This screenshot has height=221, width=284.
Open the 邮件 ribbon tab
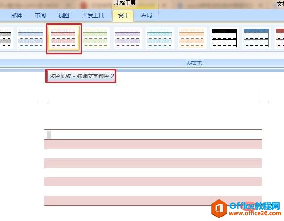(x=17, y=16)
